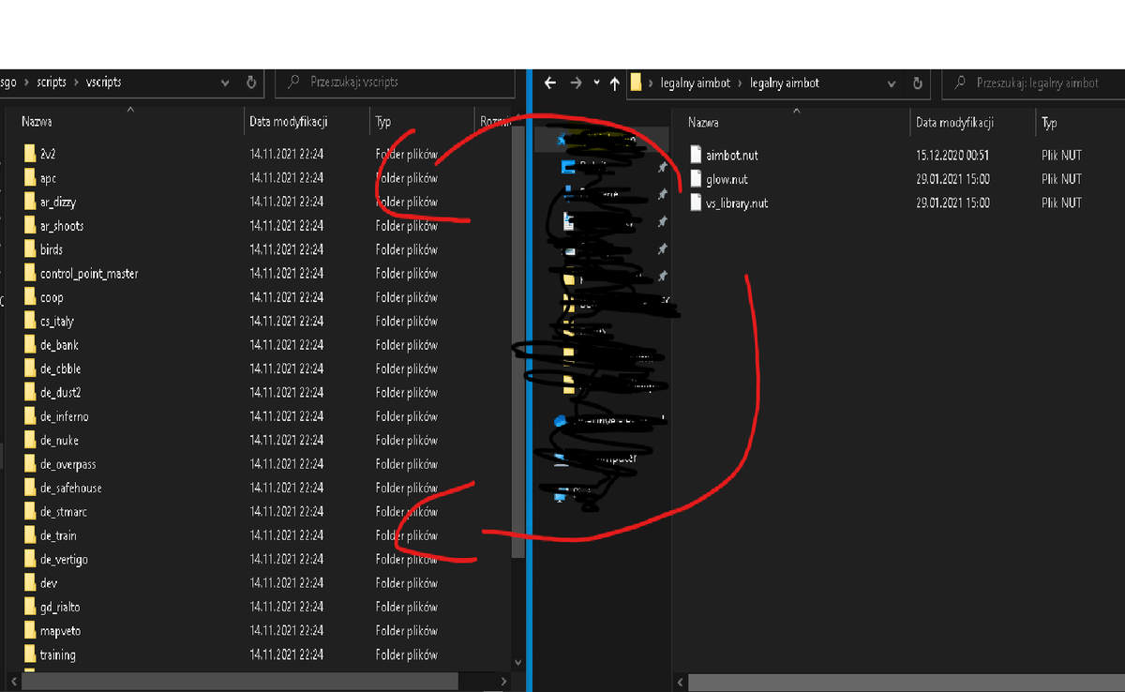Click the Up directory arrow

615,83
